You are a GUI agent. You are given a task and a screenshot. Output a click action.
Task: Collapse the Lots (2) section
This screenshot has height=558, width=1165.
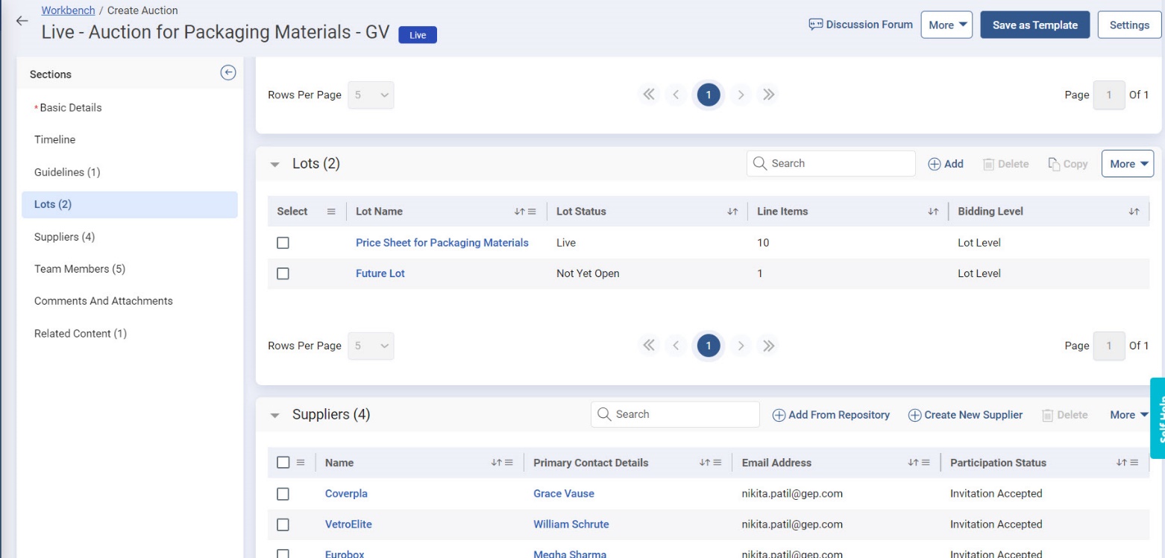click(274, 165)
